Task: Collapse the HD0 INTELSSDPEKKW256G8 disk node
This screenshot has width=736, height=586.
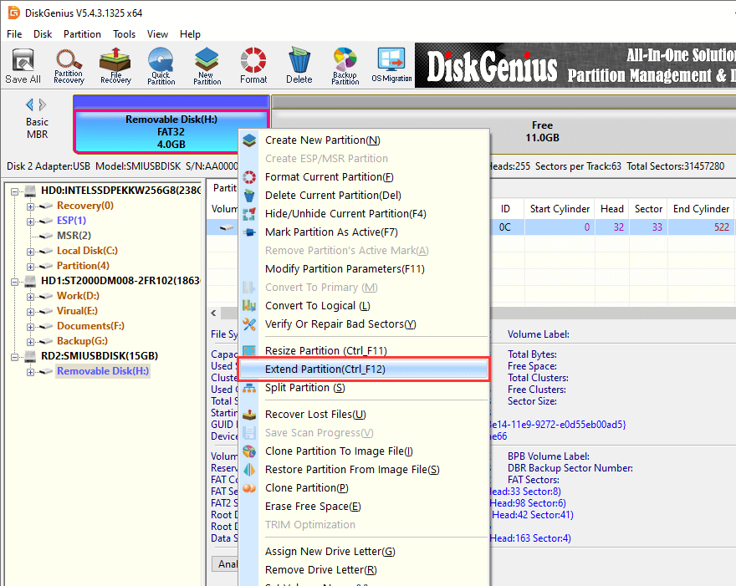Action: click(x=16, y=191)
